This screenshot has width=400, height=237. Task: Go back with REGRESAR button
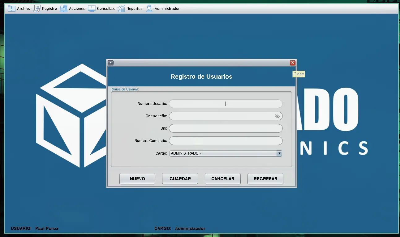[x=265, y=179]
